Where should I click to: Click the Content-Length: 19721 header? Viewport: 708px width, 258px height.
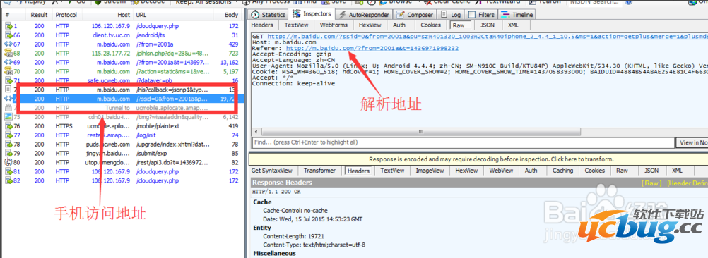293,236
